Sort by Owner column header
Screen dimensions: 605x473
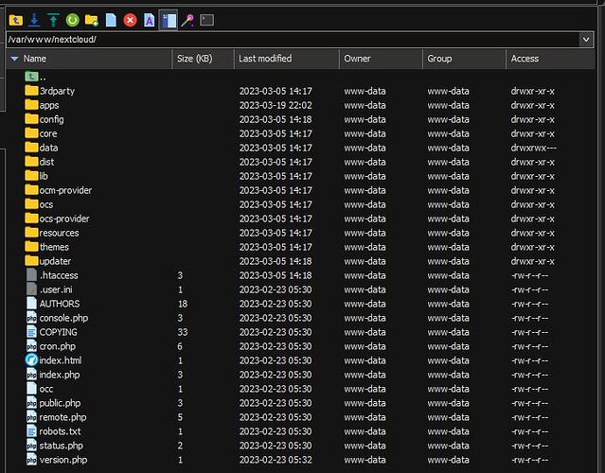click(381, 59)
